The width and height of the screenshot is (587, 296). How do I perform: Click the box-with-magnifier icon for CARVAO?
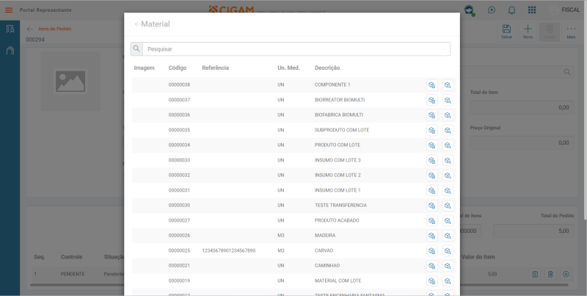pyautogui.click(x=448, y=250)
